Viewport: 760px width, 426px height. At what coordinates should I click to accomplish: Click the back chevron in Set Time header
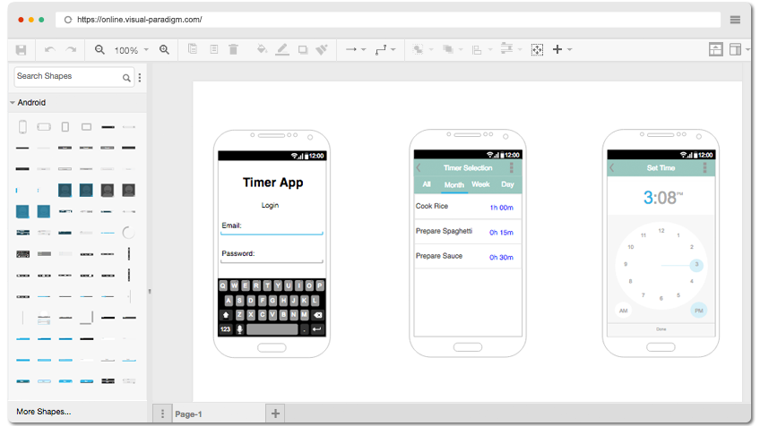612,167
